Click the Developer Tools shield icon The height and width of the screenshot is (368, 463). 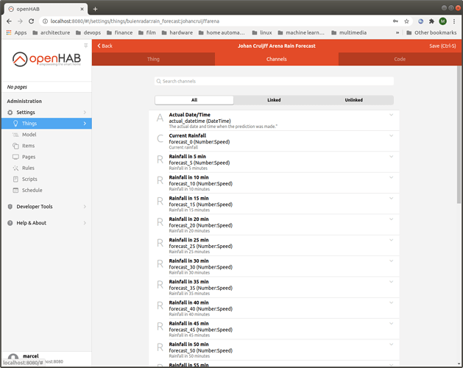pyautogui.click(x=10, y=206)
